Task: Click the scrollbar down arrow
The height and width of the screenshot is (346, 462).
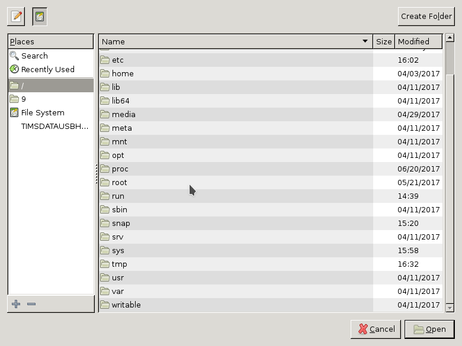Action: (x=450, y=308)
